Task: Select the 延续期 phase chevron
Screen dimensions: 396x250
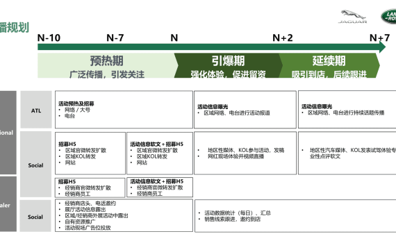Action: pyautogui.click(x=329, y=65)
